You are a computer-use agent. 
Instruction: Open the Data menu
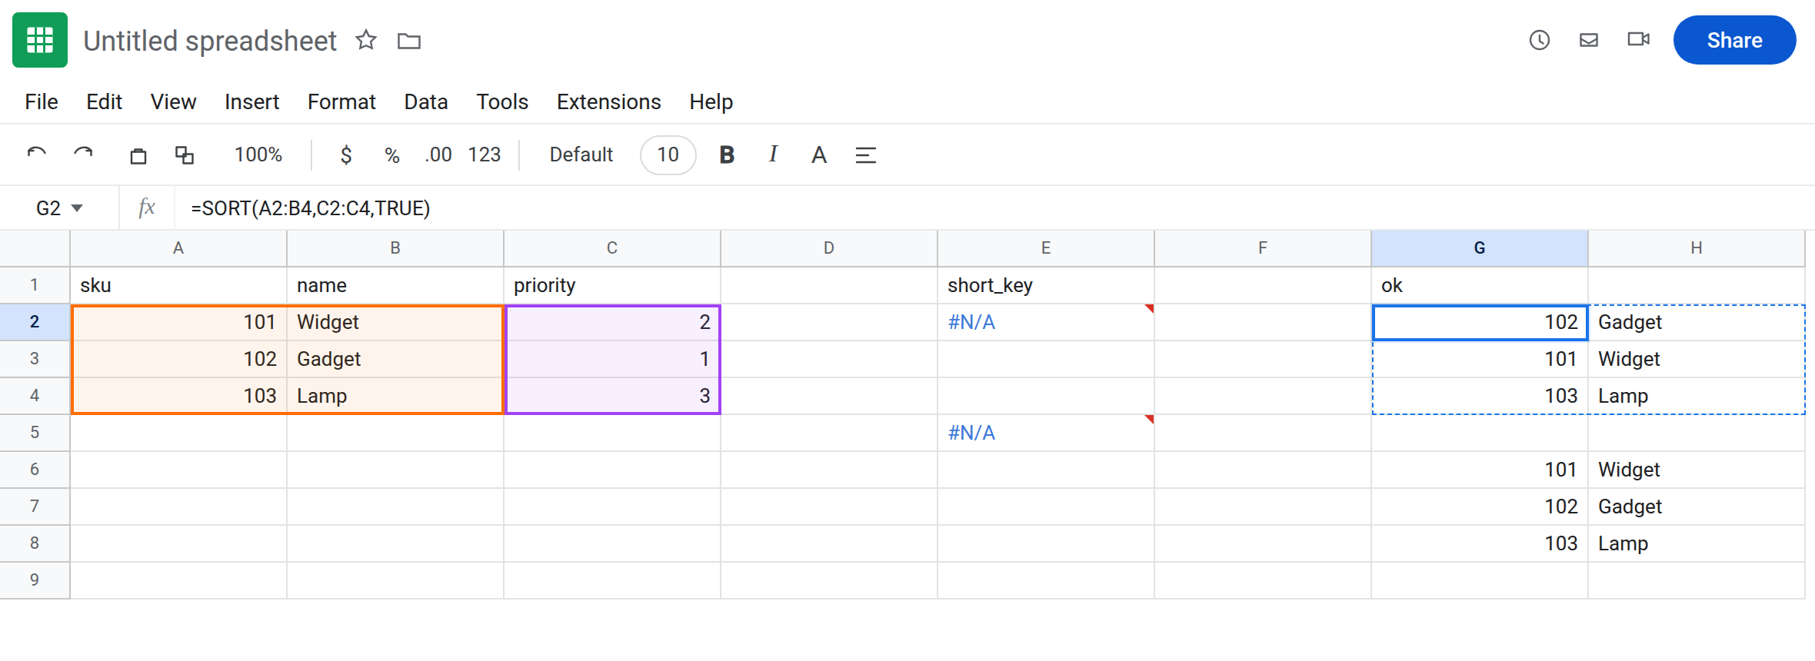pyautogui.click(x=426, y=101)
